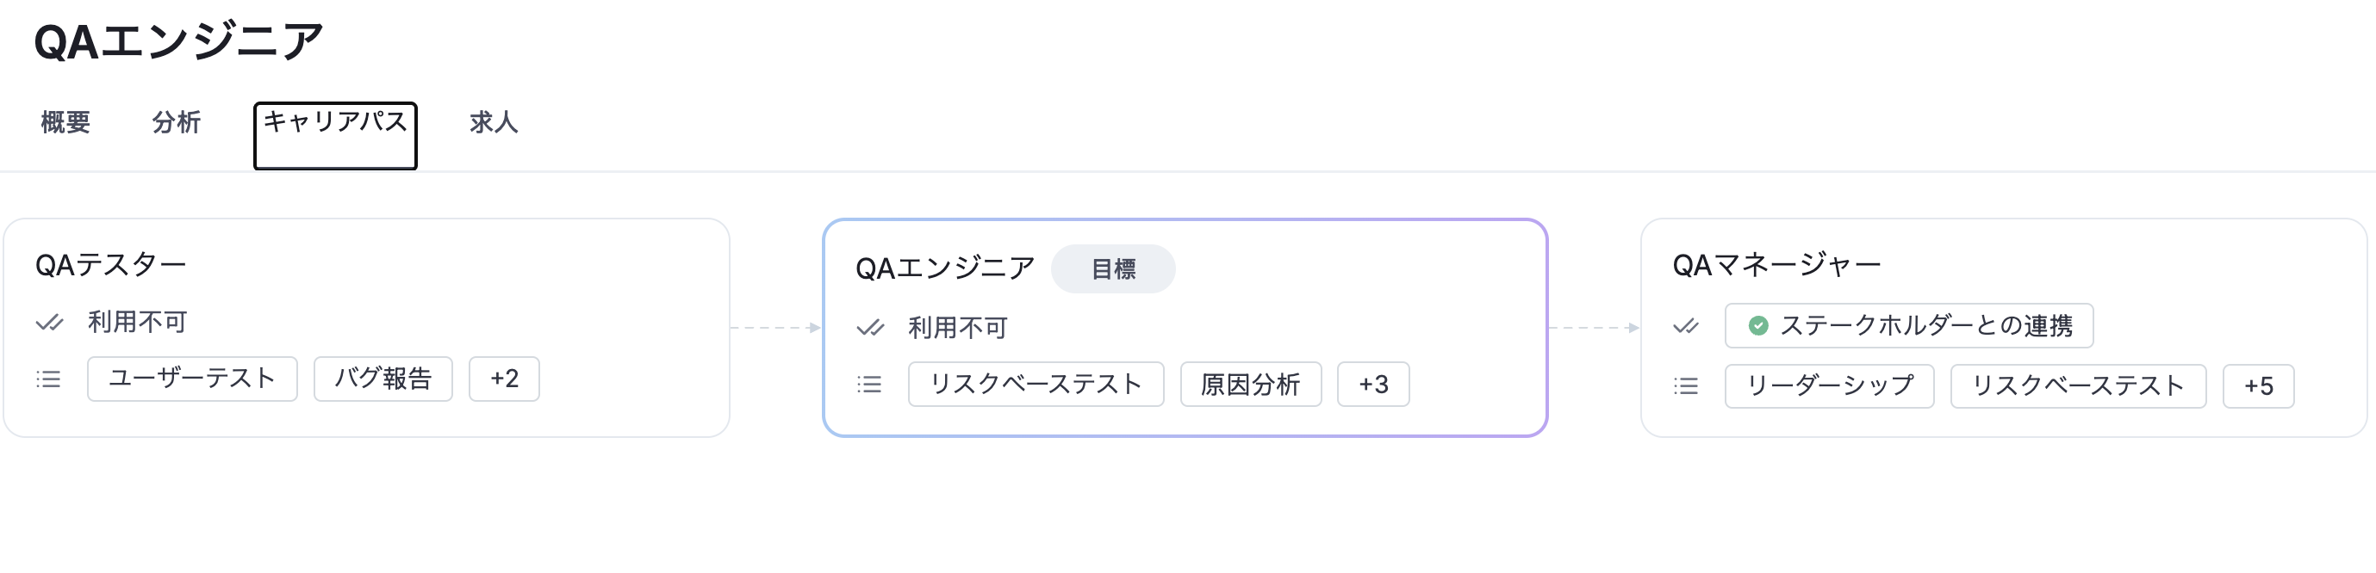Click the list icon in QAエンジニア card
The height and width of the screenshot is (573, 2376).
(870, 384)
